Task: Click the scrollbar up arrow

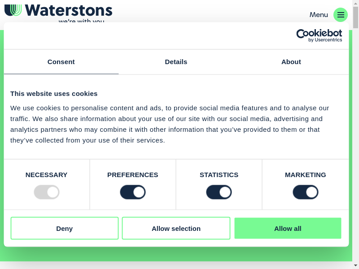Action: coord(356,3)
